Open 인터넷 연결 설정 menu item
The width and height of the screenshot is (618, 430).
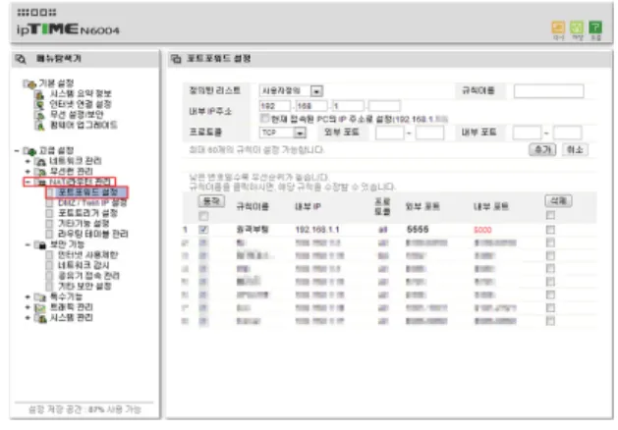pyautogui.click(x=81, y=104)
